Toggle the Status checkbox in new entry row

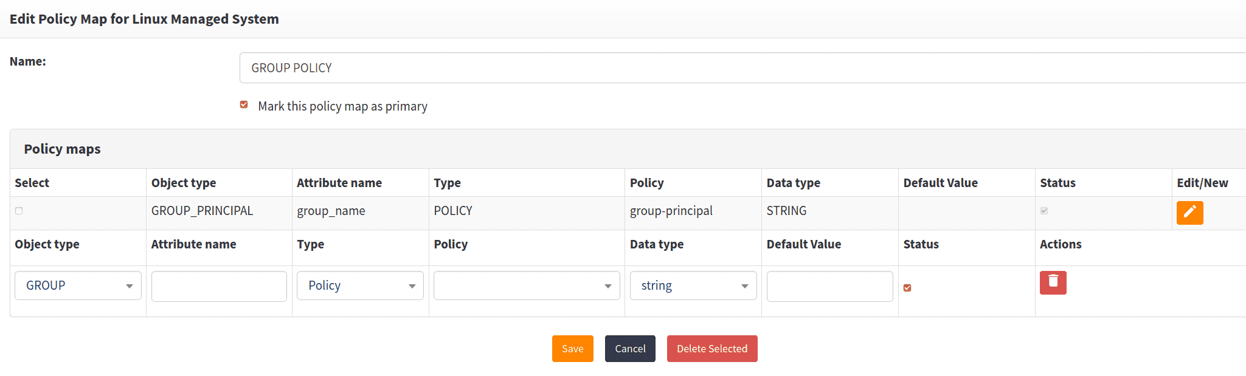(x=907, y=288)
